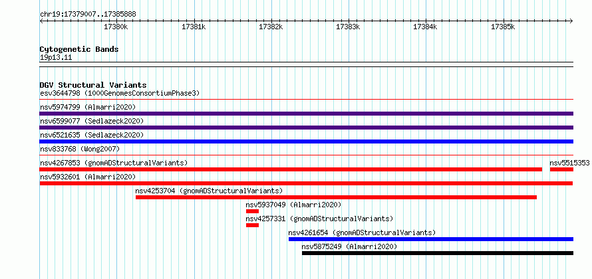Select the Cytogenetic Bands track title
Image resolution: width=592 pixels, height=279 pixels.
tap(79, 49)
